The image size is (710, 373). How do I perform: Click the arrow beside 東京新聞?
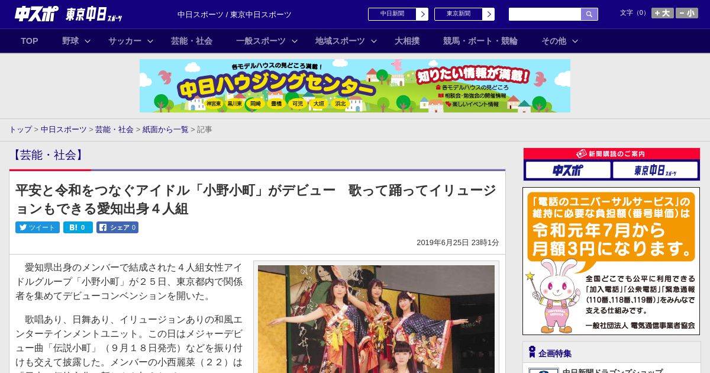[x=489, y=14]
